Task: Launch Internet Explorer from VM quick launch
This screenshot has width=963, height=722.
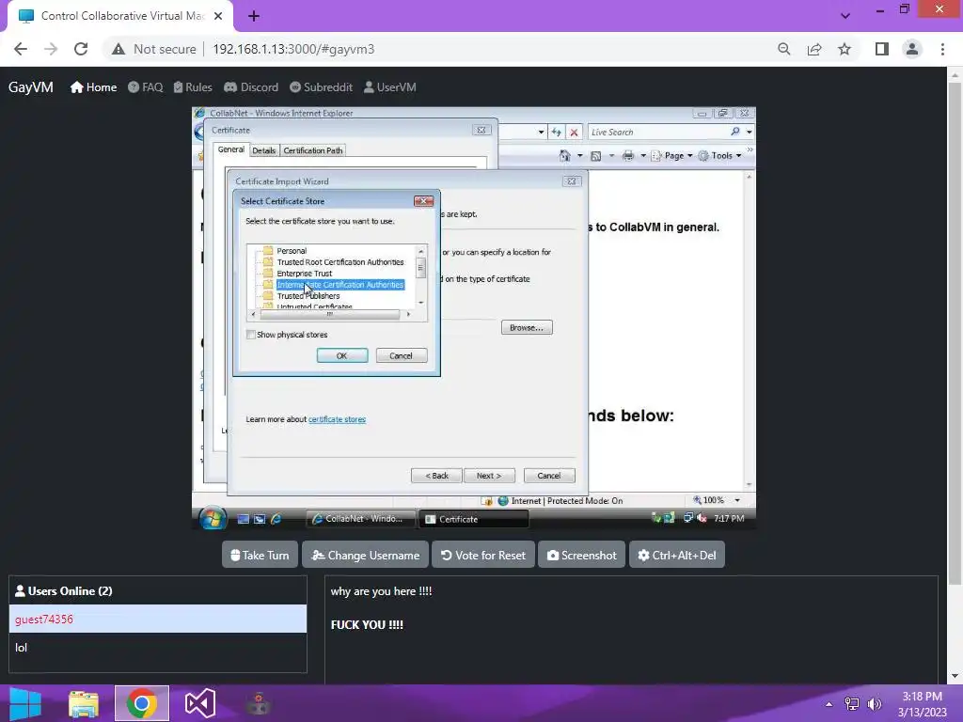Action: point(276,519)
